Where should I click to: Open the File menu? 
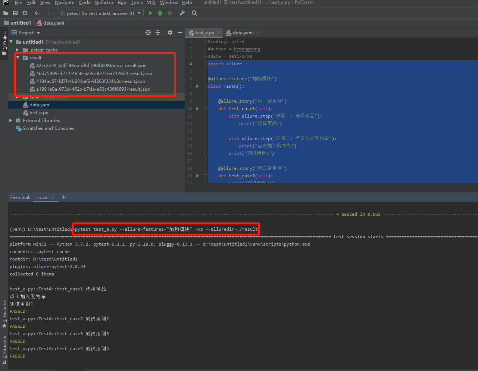click(18, 3)
